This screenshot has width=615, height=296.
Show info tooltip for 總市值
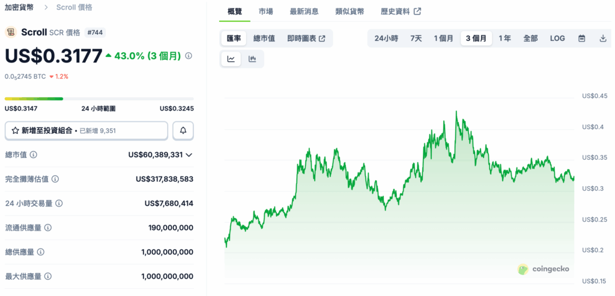34,155
